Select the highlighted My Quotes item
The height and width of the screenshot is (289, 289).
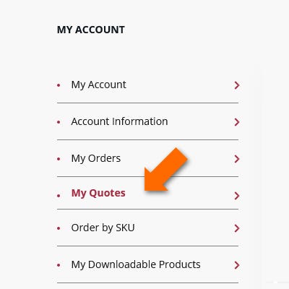98,193
